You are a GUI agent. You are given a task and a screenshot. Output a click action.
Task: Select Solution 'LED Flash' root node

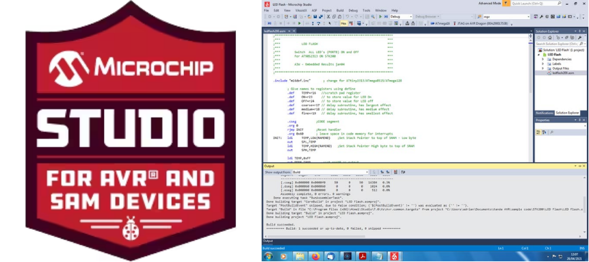point(560,50)
